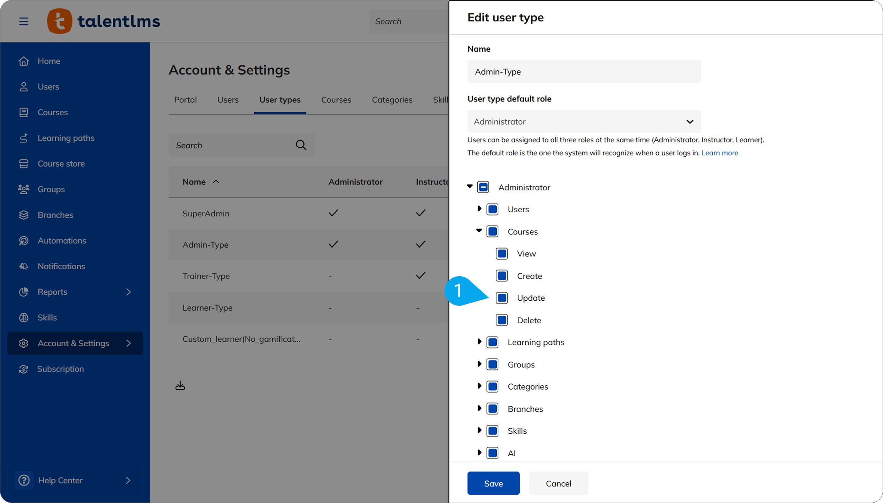This screenshot has width=883, height=503.
Task: Click the Name input field with Admin-Type
Action: coord(584,72)
